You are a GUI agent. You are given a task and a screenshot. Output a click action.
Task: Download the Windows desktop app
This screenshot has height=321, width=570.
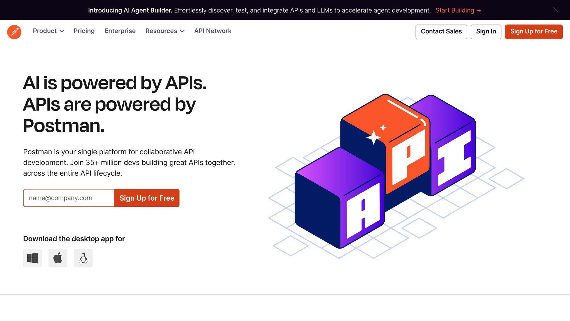pos(33,258)
